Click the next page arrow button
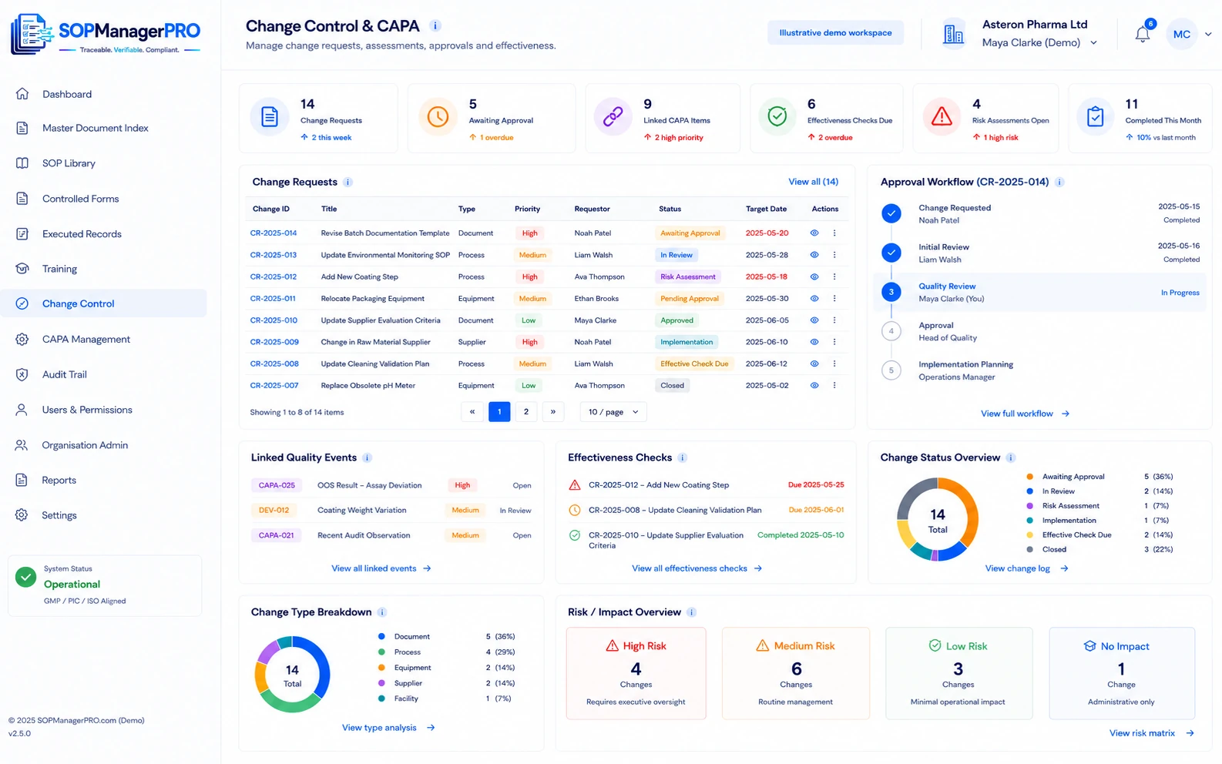 point(553,412)
